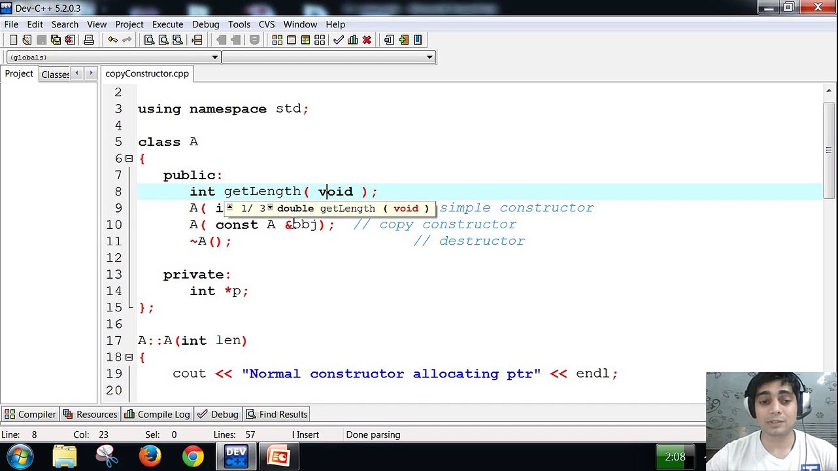Click the Profile analysis bar-chart icon
The width and height of the screenshot is (838, 471).
coord(352,40)
